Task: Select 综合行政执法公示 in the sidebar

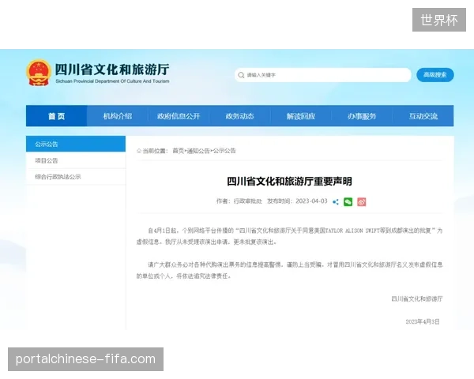Action: coord(76,177)
